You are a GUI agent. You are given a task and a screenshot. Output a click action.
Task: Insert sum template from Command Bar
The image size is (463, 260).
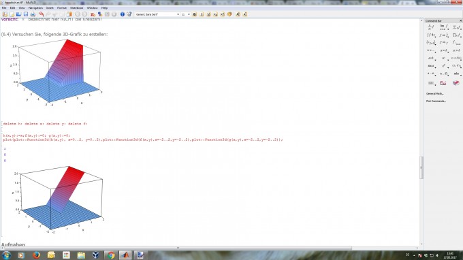(456, 27)
